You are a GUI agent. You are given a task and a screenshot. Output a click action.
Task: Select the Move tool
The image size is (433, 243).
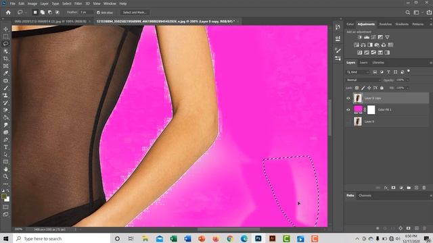tap(5, 29)
